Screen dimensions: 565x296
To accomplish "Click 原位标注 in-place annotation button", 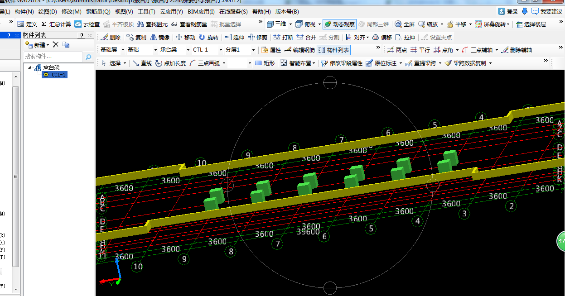I will [381, 63].
